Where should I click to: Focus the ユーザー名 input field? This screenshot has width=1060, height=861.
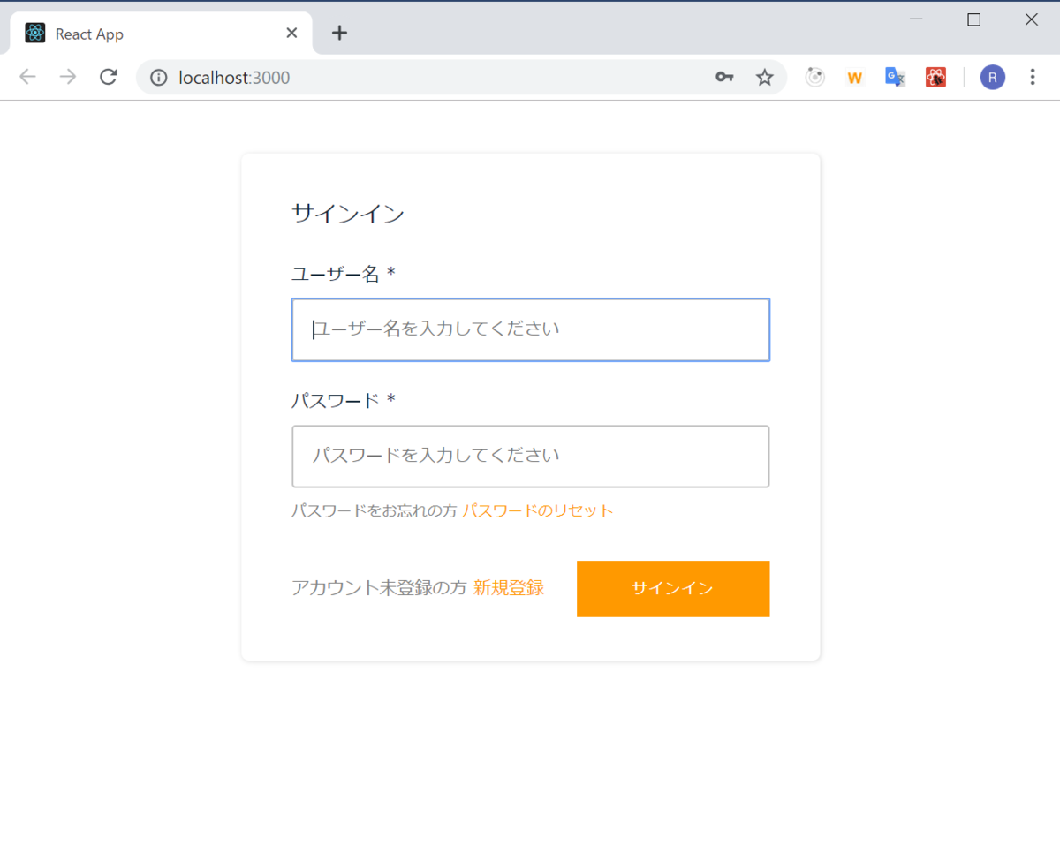pos(531,329)
